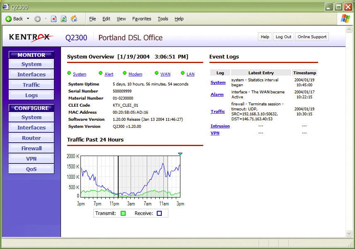Image resolution: width=355 pixels, height=249 pixels.
Task: Refresh the page with the green arrows icon
Action: click(63, 19)
